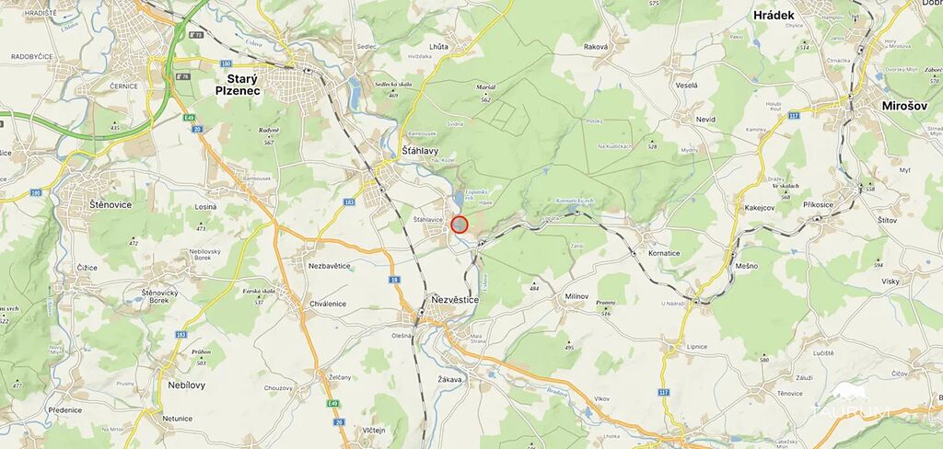Screen dimensions: 943x449
Task: Click the Starý Plzenec town label
Action: [x=239, y=85]
